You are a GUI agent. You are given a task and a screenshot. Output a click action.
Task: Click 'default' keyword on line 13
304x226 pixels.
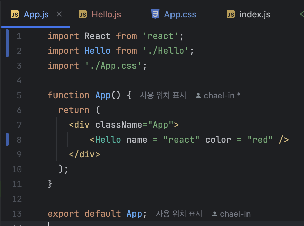(103, 214)
